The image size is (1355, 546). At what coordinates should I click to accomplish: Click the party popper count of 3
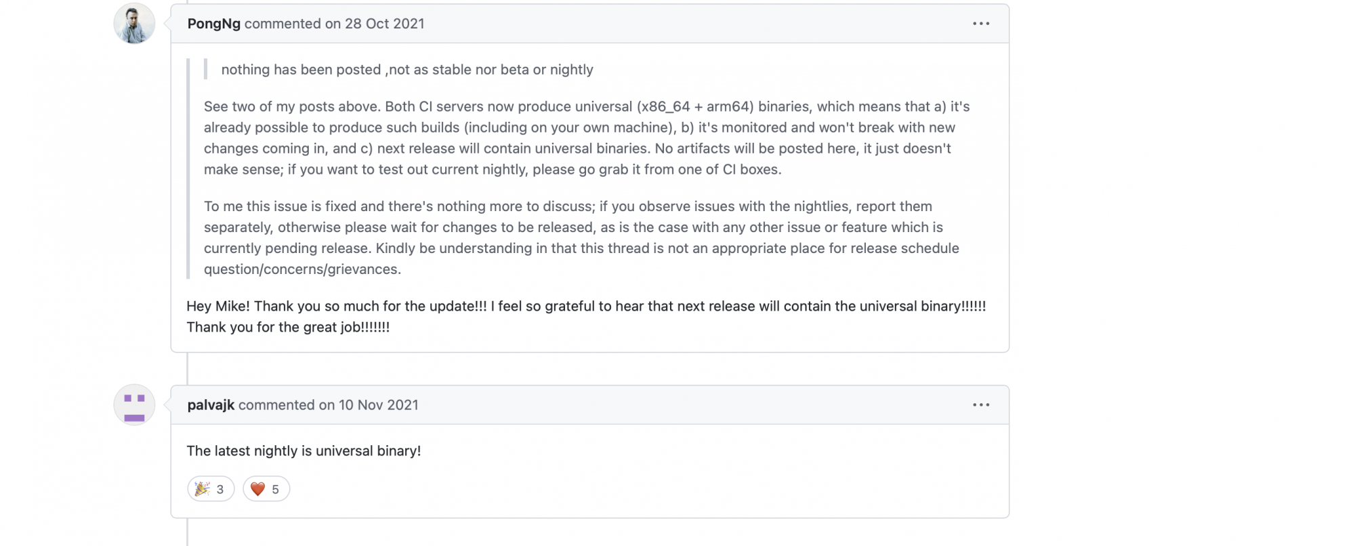pyautogui.click(x=220, y=489)
